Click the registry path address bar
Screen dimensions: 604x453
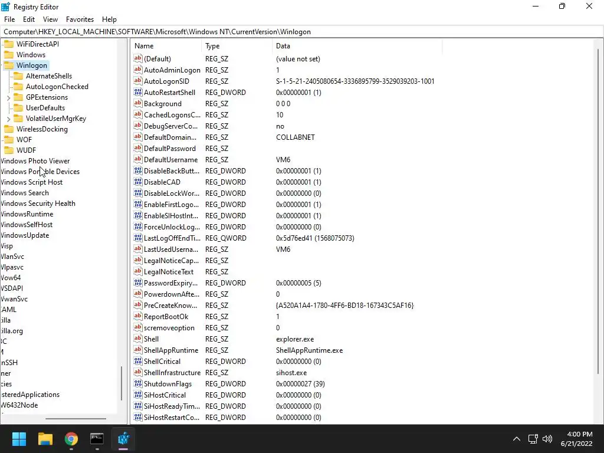point(302,32)
